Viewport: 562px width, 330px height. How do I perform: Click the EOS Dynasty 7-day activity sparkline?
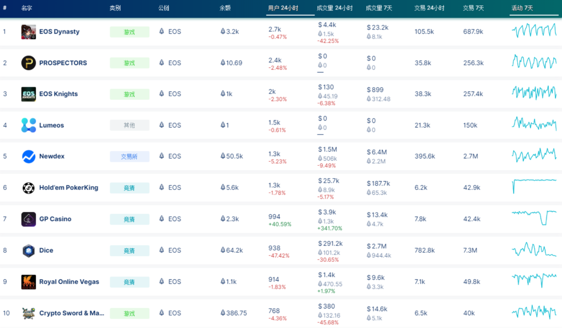[x=534, y=31]
